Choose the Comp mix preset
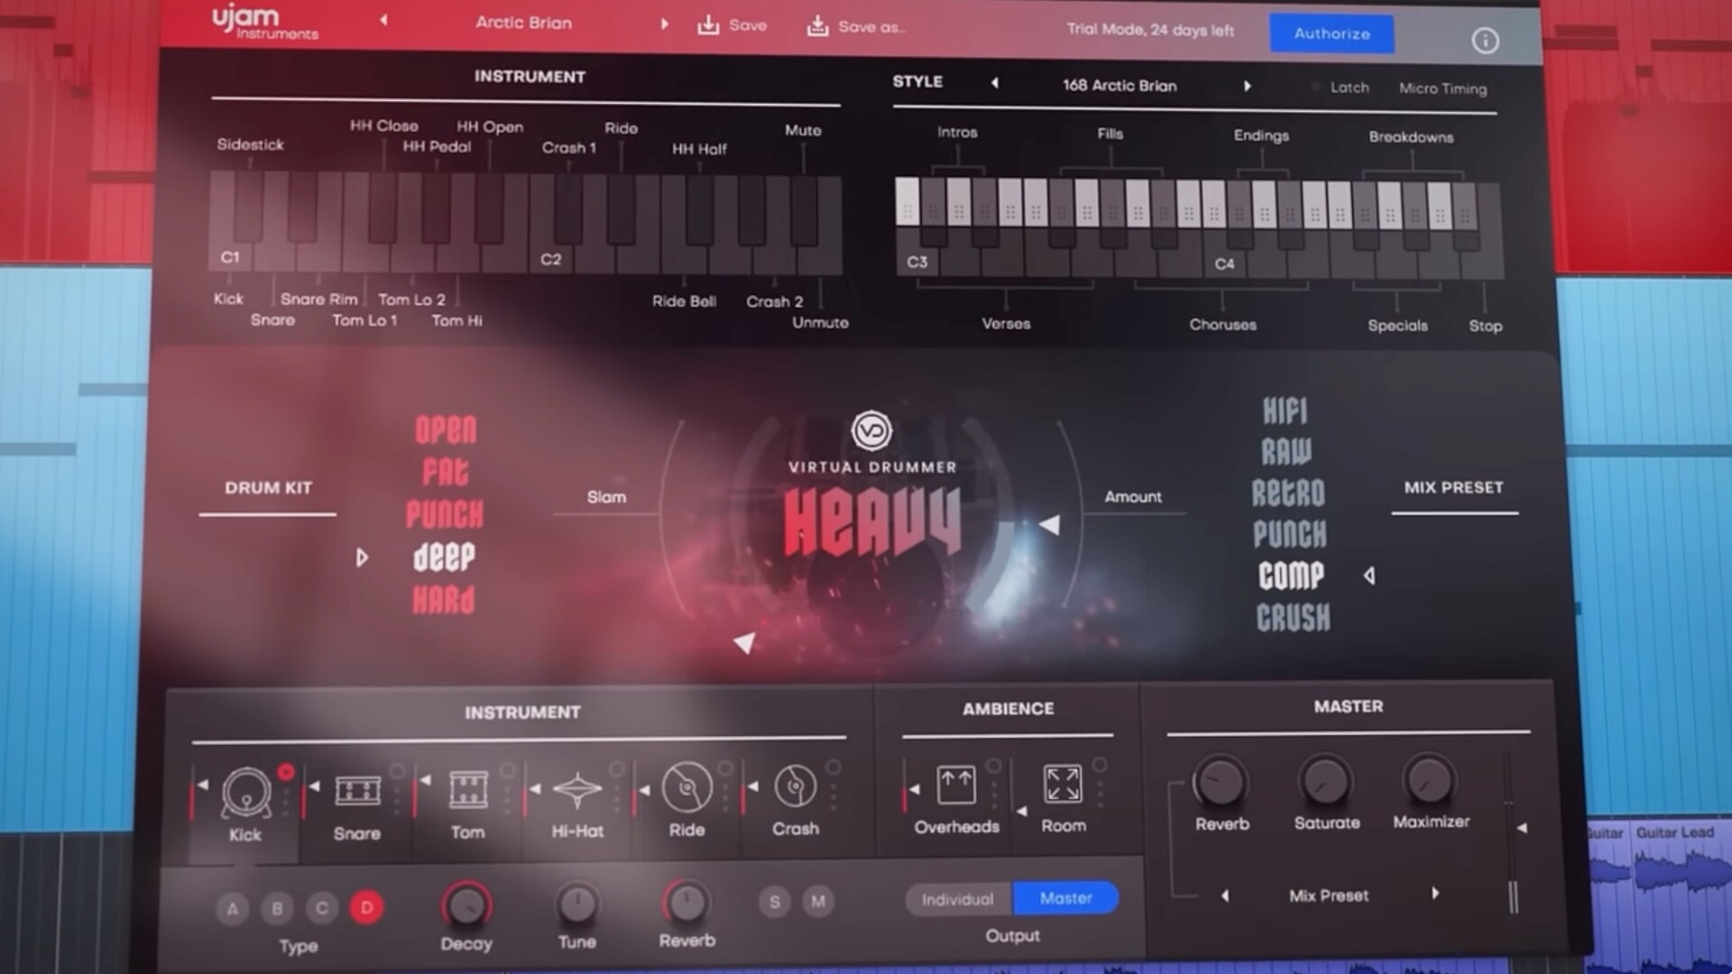1732x974 pixels. (x=1292, y=575)
